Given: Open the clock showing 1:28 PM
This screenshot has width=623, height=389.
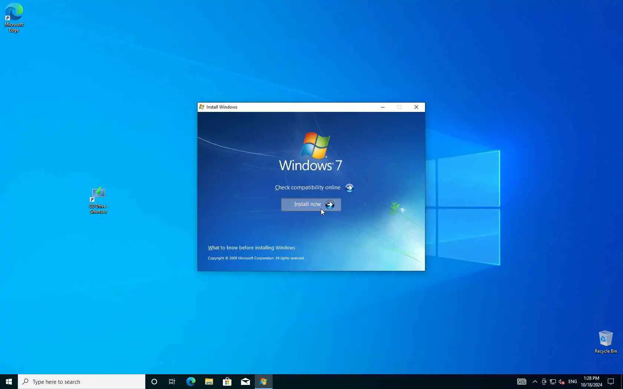Looking at the screenshot, I should (x=591, y=382).
